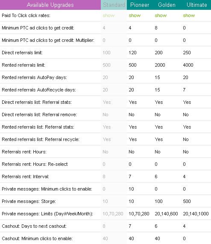Viewport: 211px width, 244px height.
Task: Click the Cashout Days to next cashout label
Action: [x=34, y=226]
